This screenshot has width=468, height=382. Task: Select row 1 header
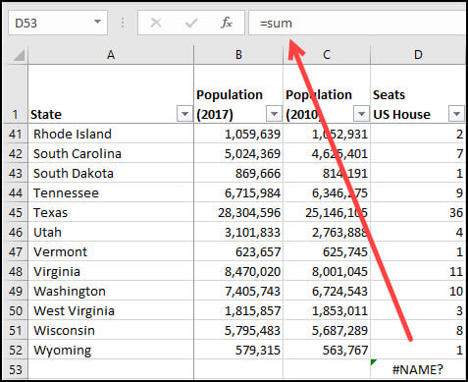tap(16, 93)
